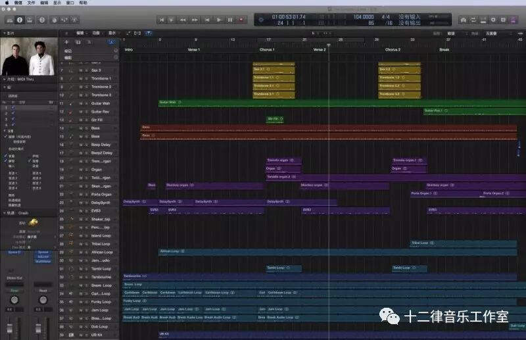This screenshot has height=340, width=526.
Task: Open the Editors scissors icon
Action: [x=74, y=20]
